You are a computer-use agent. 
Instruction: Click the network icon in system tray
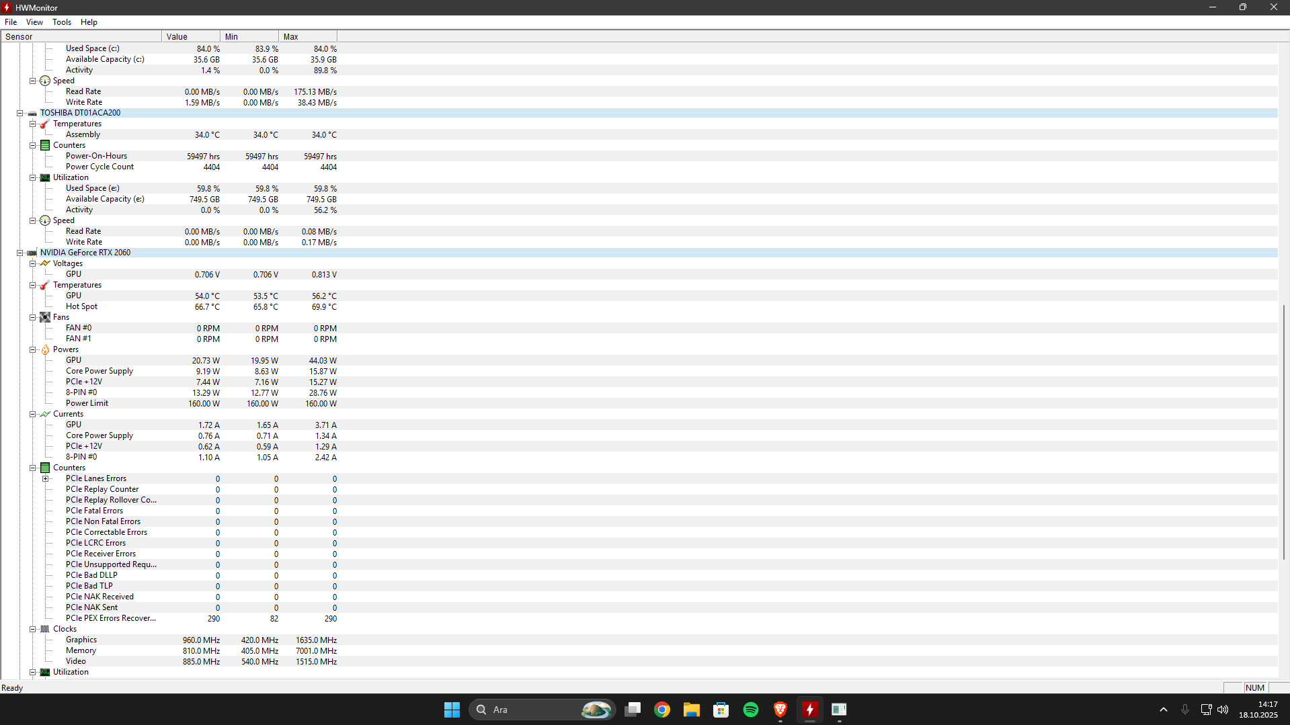pos(1207,710)
